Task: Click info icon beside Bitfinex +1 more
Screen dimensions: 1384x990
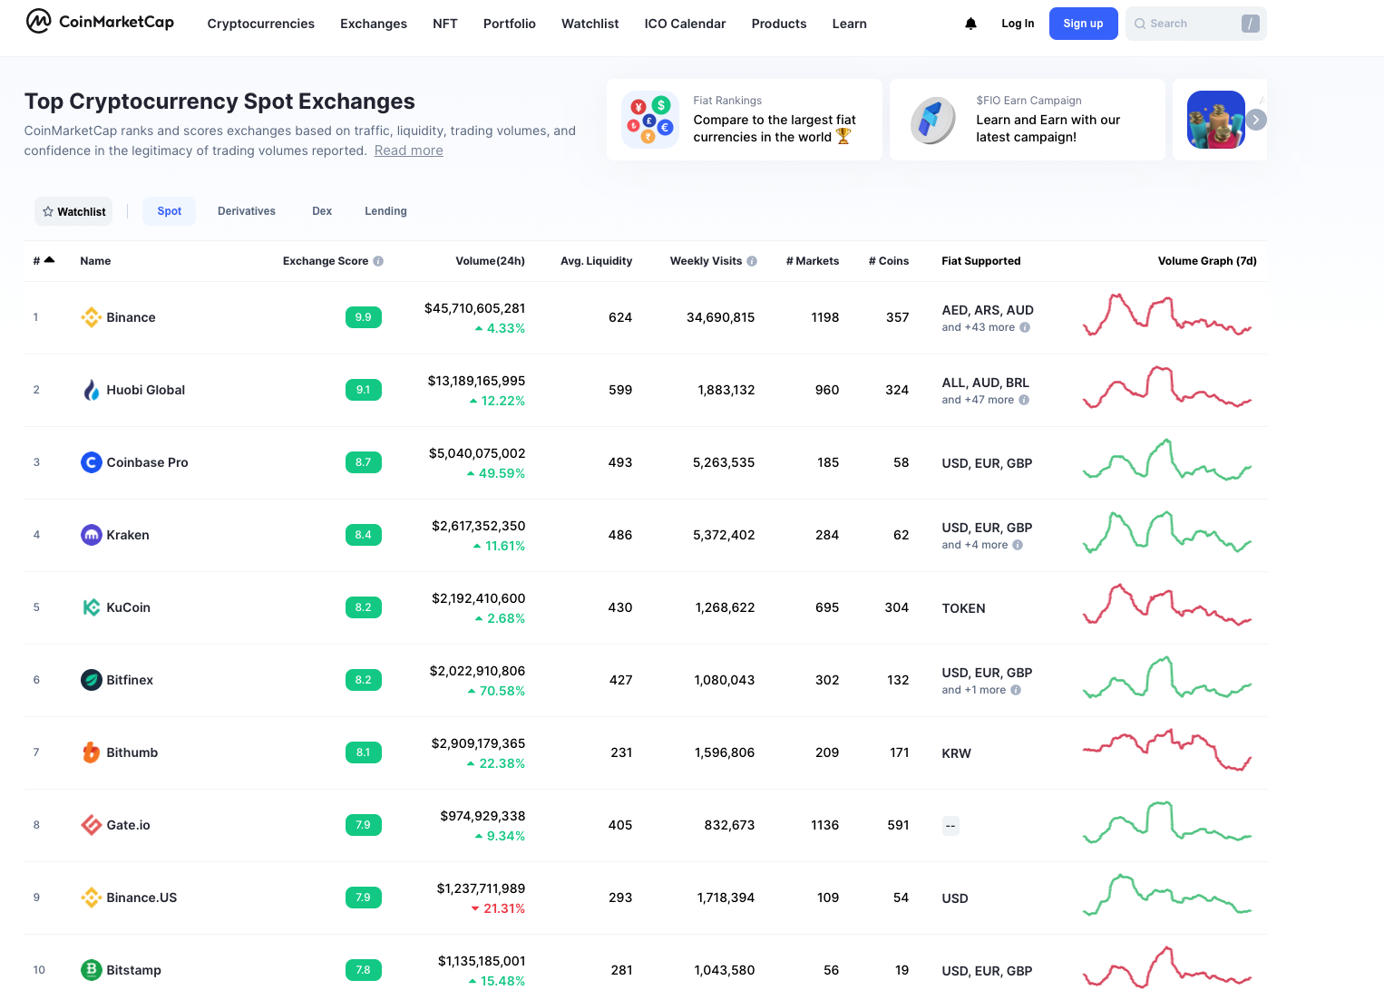Action: 1016,690
